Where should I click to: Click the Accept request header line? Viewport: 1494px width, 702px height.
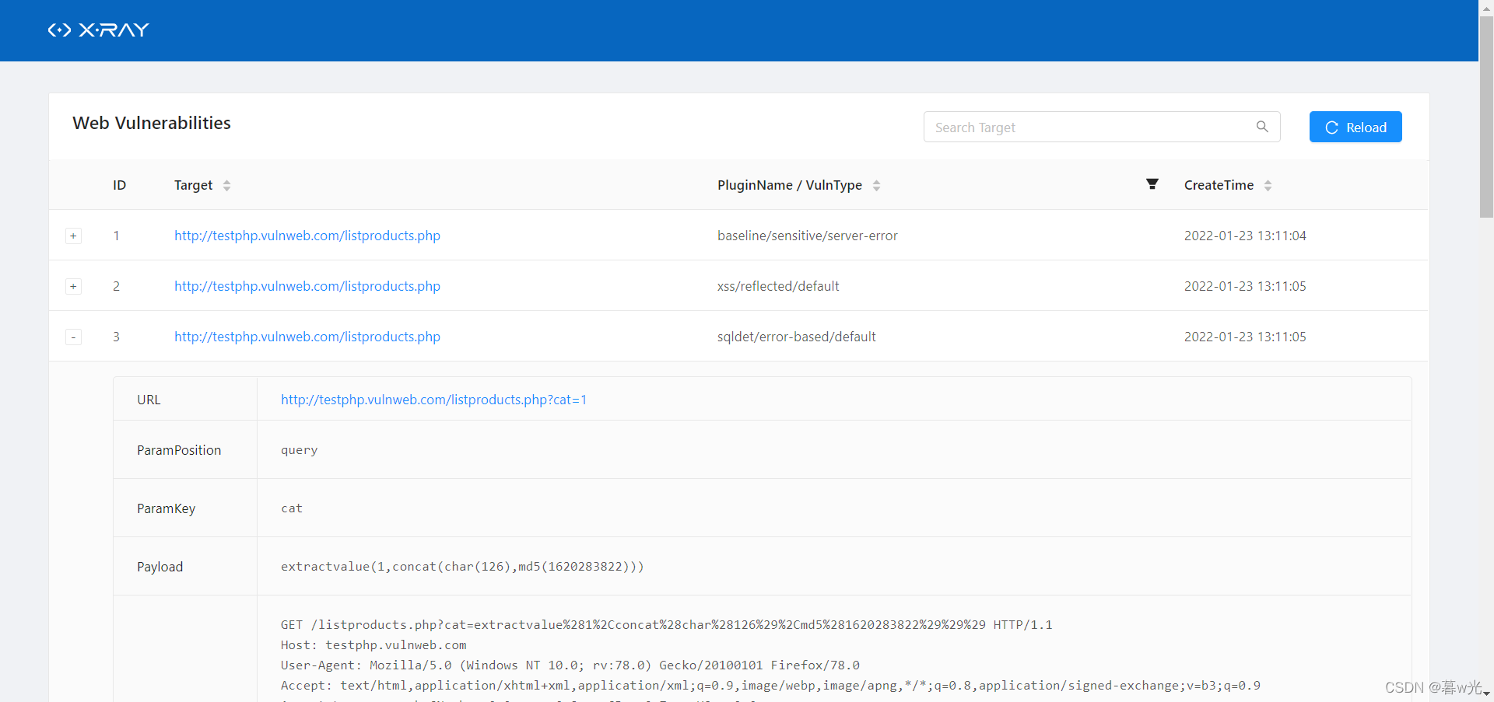(x=770, y=686)
